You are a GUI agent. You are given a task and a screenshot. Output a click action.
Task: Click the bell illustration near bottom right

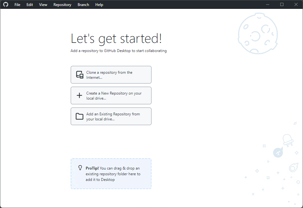pyautogui.click(x=288, y=140)
